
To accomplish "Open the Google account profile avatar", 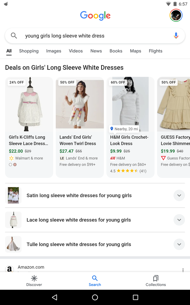I will 176,15.
